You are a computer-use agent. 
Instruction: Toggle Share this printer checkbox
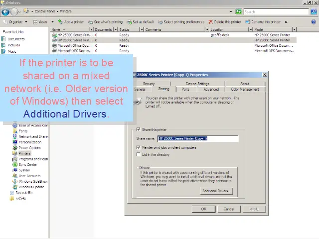[x=139, y=129]
